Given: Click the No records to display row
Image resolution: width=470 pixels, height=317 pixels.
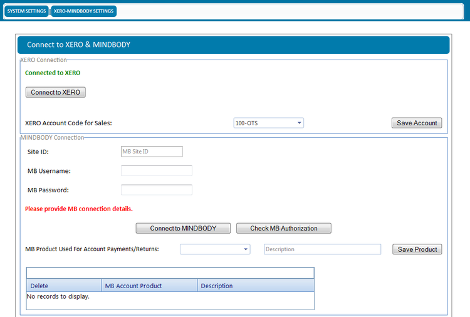Looking at the screenshot, I should [x=58, y=296].
